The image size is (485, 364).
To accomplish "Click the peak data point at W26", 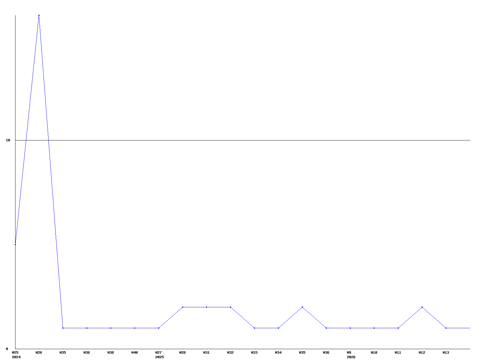I will tap(39, 15).
